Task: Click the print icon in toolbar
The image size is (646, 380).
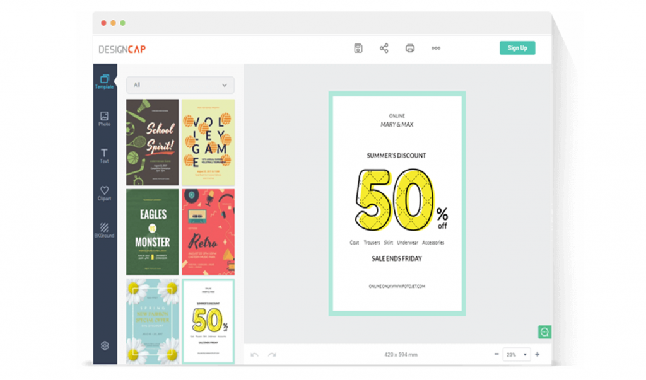Action: pyautogui.click(x=410, y=48)
